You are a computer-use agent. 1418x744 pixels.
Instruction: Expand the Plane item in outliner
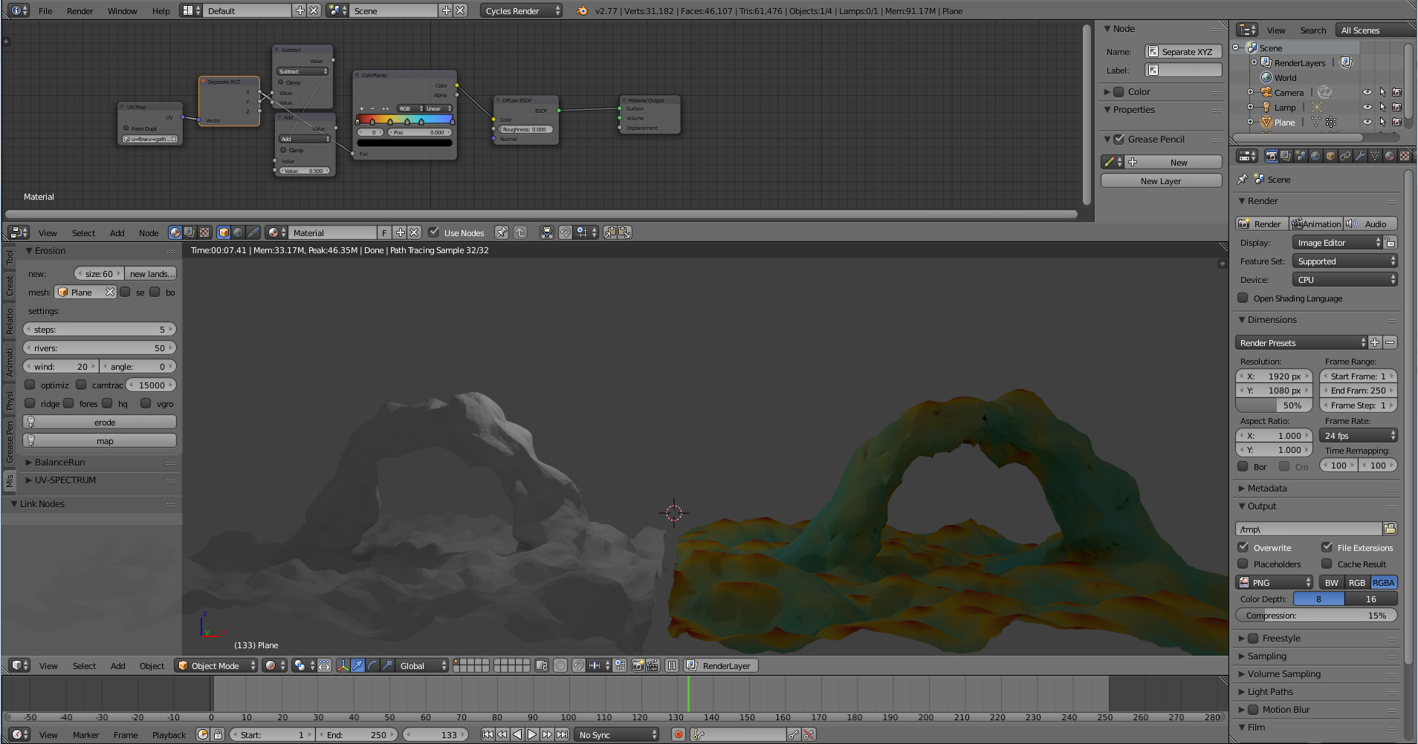coord(1250,123)
